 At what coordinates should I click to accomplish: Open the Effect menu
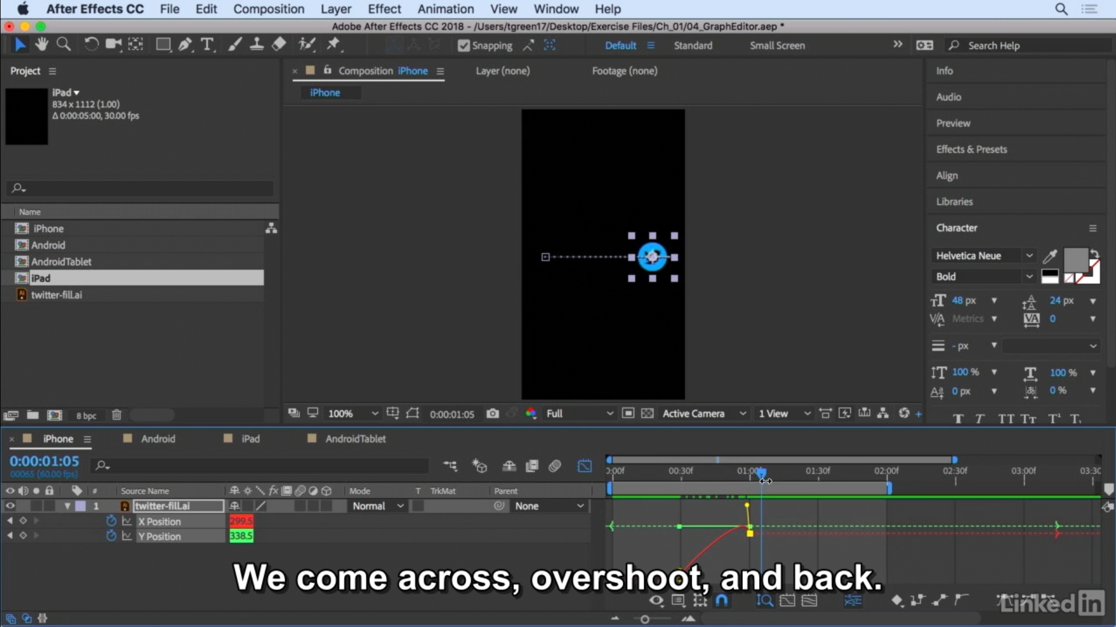coord(384,9)
